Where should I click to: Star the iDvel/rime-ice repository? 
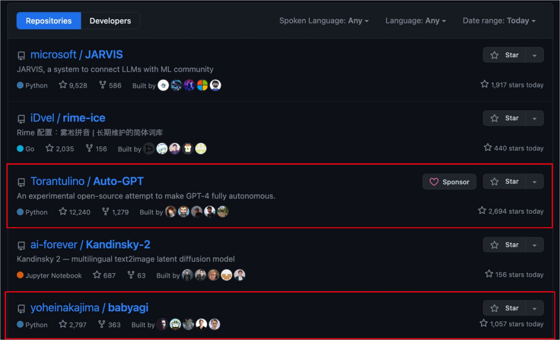504,118
